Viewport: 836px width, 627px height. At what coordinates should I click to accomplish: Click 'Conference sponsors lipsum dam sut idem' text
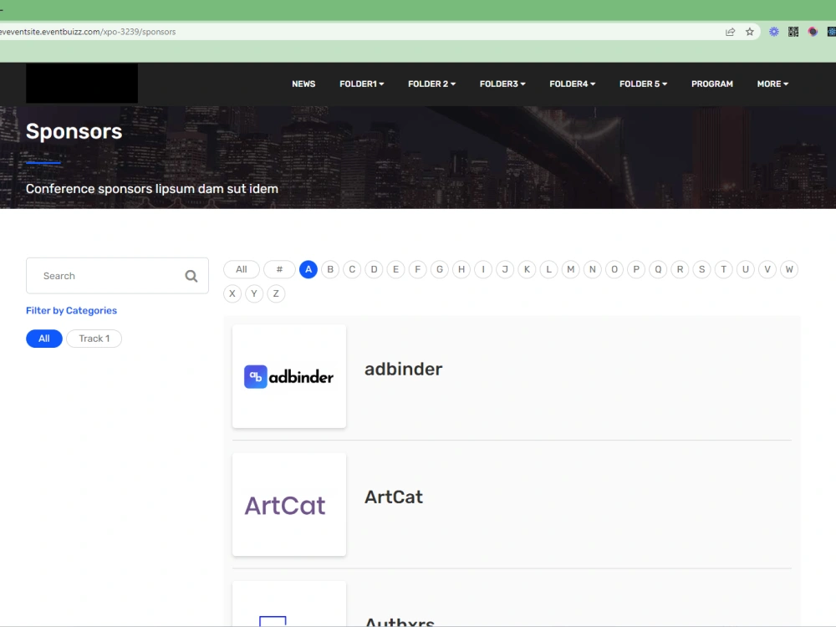pos(152,189)
